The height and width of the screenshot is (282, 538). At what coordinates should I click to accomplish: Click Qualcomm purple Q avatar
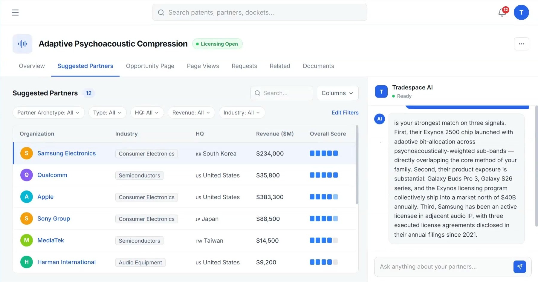(x=27, y=175)
